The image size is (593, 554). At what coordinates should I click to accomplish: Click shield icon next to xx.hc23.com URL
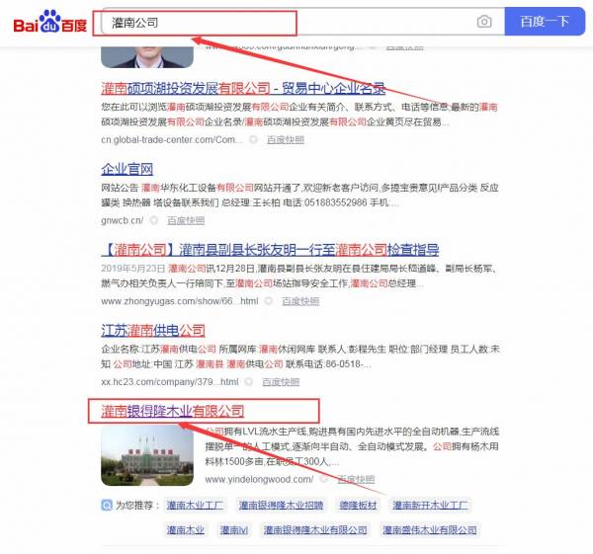point(250,381)
